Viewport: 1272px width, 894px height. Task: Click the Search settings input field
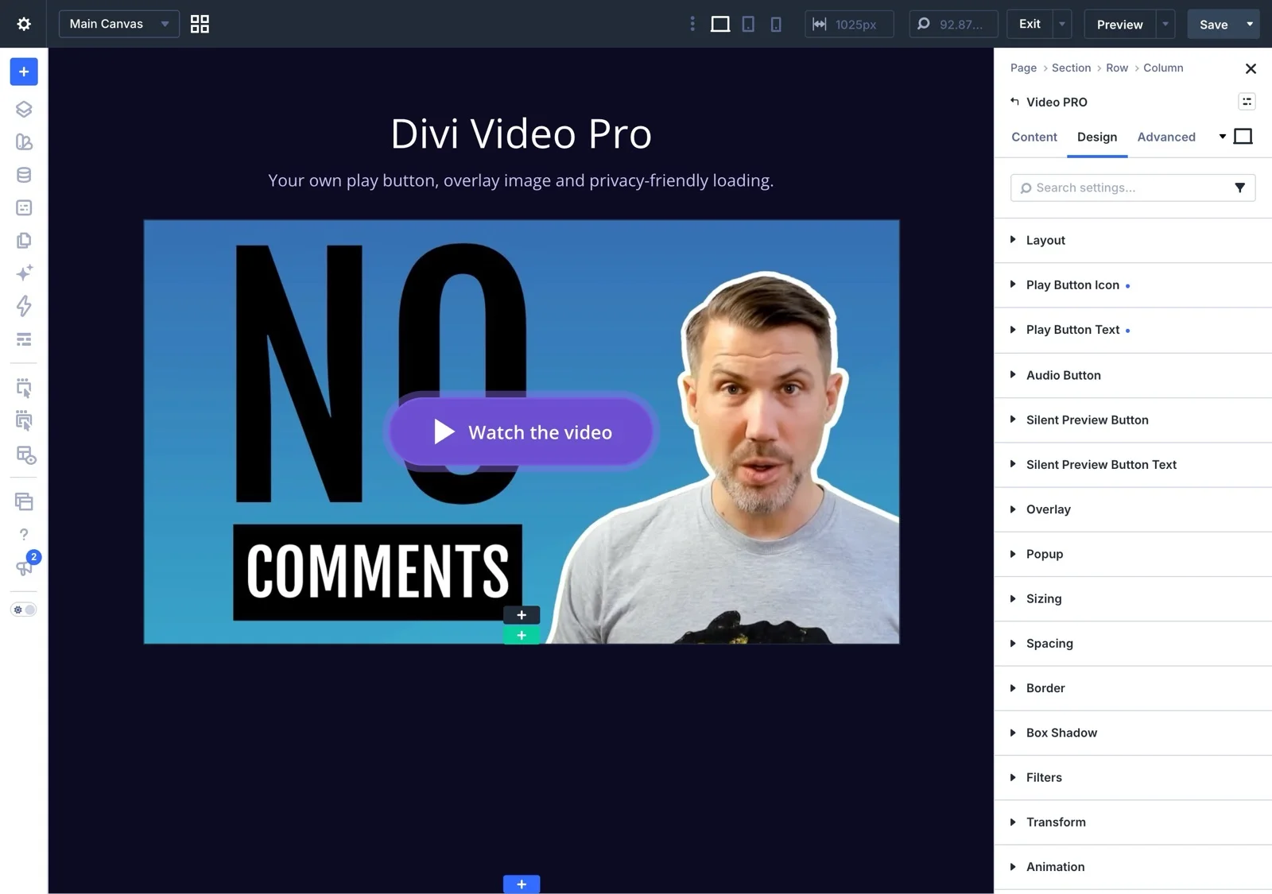[1133, 188]
